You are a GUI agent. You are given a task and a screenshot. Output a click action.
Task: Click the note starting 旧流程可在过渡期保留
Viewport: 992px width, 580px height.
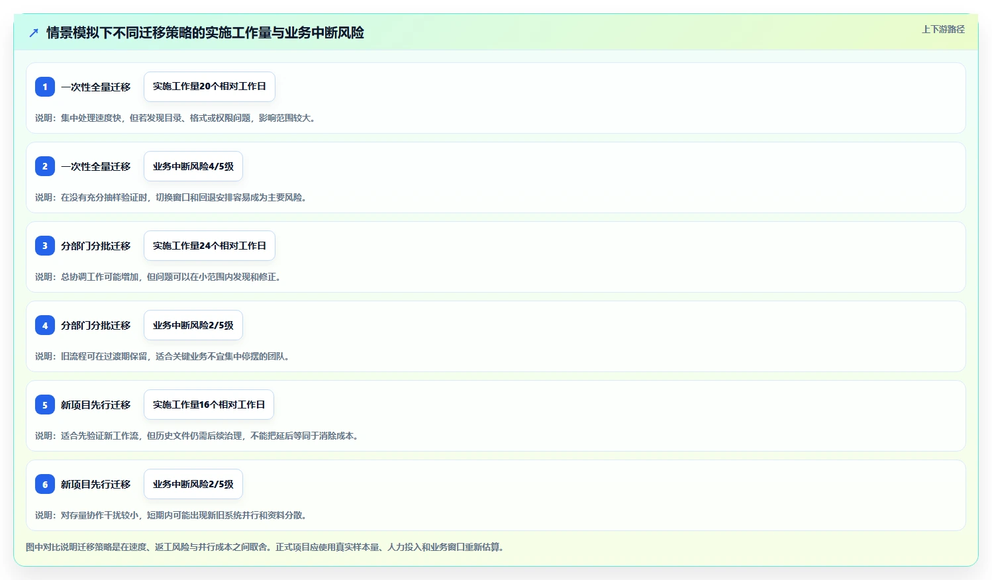click(x=164, y=356)
